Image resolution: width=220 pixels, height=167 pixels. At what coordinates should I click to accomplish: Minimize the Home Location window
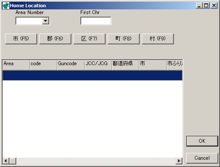[x=199, y=6]
